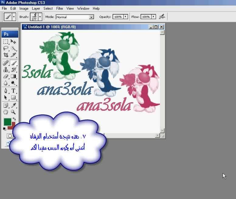Select the Horizontal Type tool
The image size is (236, 199).
click(x=13, y=91)
